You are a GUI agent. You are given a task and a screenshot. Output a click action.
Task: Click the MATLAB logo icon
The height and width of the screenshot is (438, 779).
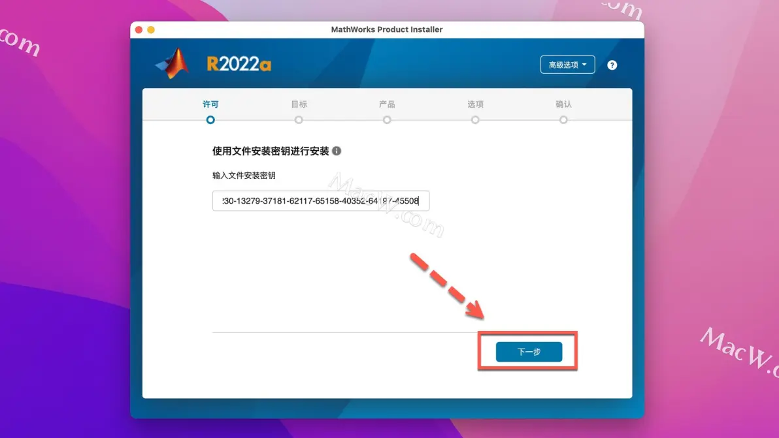tap(172, 63)
